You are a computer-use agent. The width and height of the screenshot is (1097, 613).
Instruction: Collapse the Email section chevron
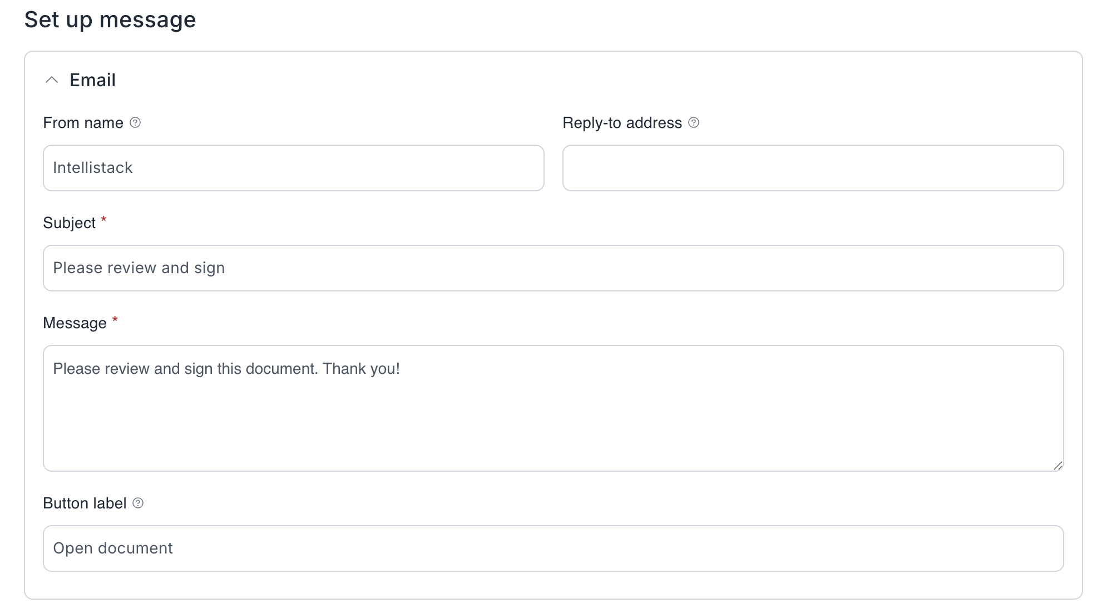click(x=52, y=80)
